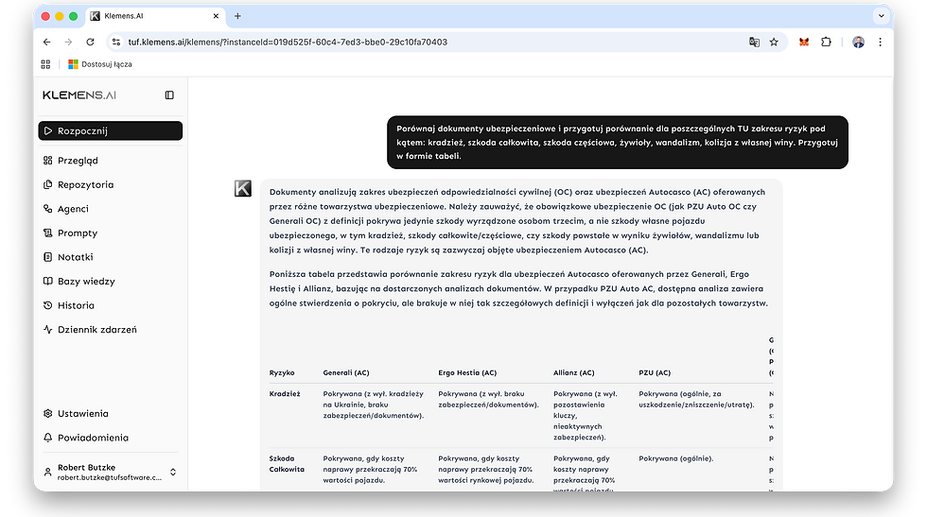Click the Klemens K avatar beside the response

tap(243, 188)
